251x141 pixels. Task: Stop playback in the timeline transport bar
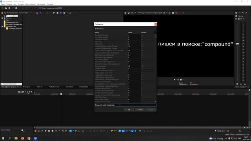[x=52, y=131]
